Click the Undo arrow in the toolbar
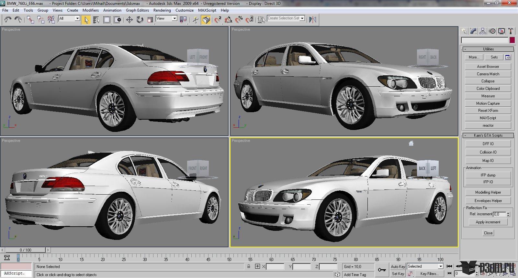Viewport: 518px width, 278px height. pyautogui.click(x=8, y=20)
